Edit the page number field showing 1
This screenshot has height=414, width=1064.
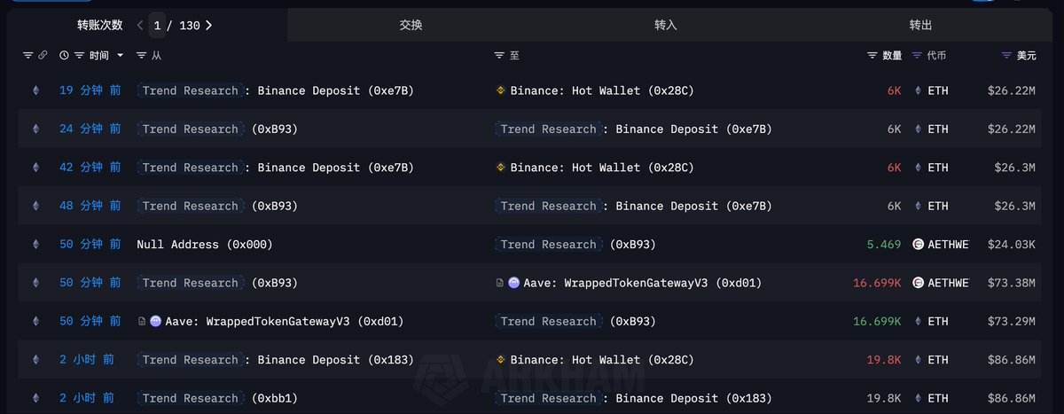(157, 26)
